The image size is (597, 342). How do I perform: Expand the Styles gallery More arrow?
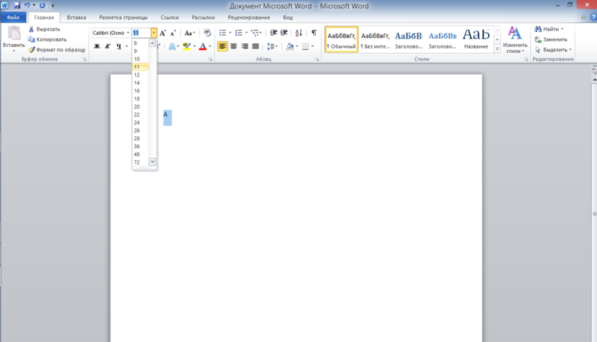(x=497, y=49)
